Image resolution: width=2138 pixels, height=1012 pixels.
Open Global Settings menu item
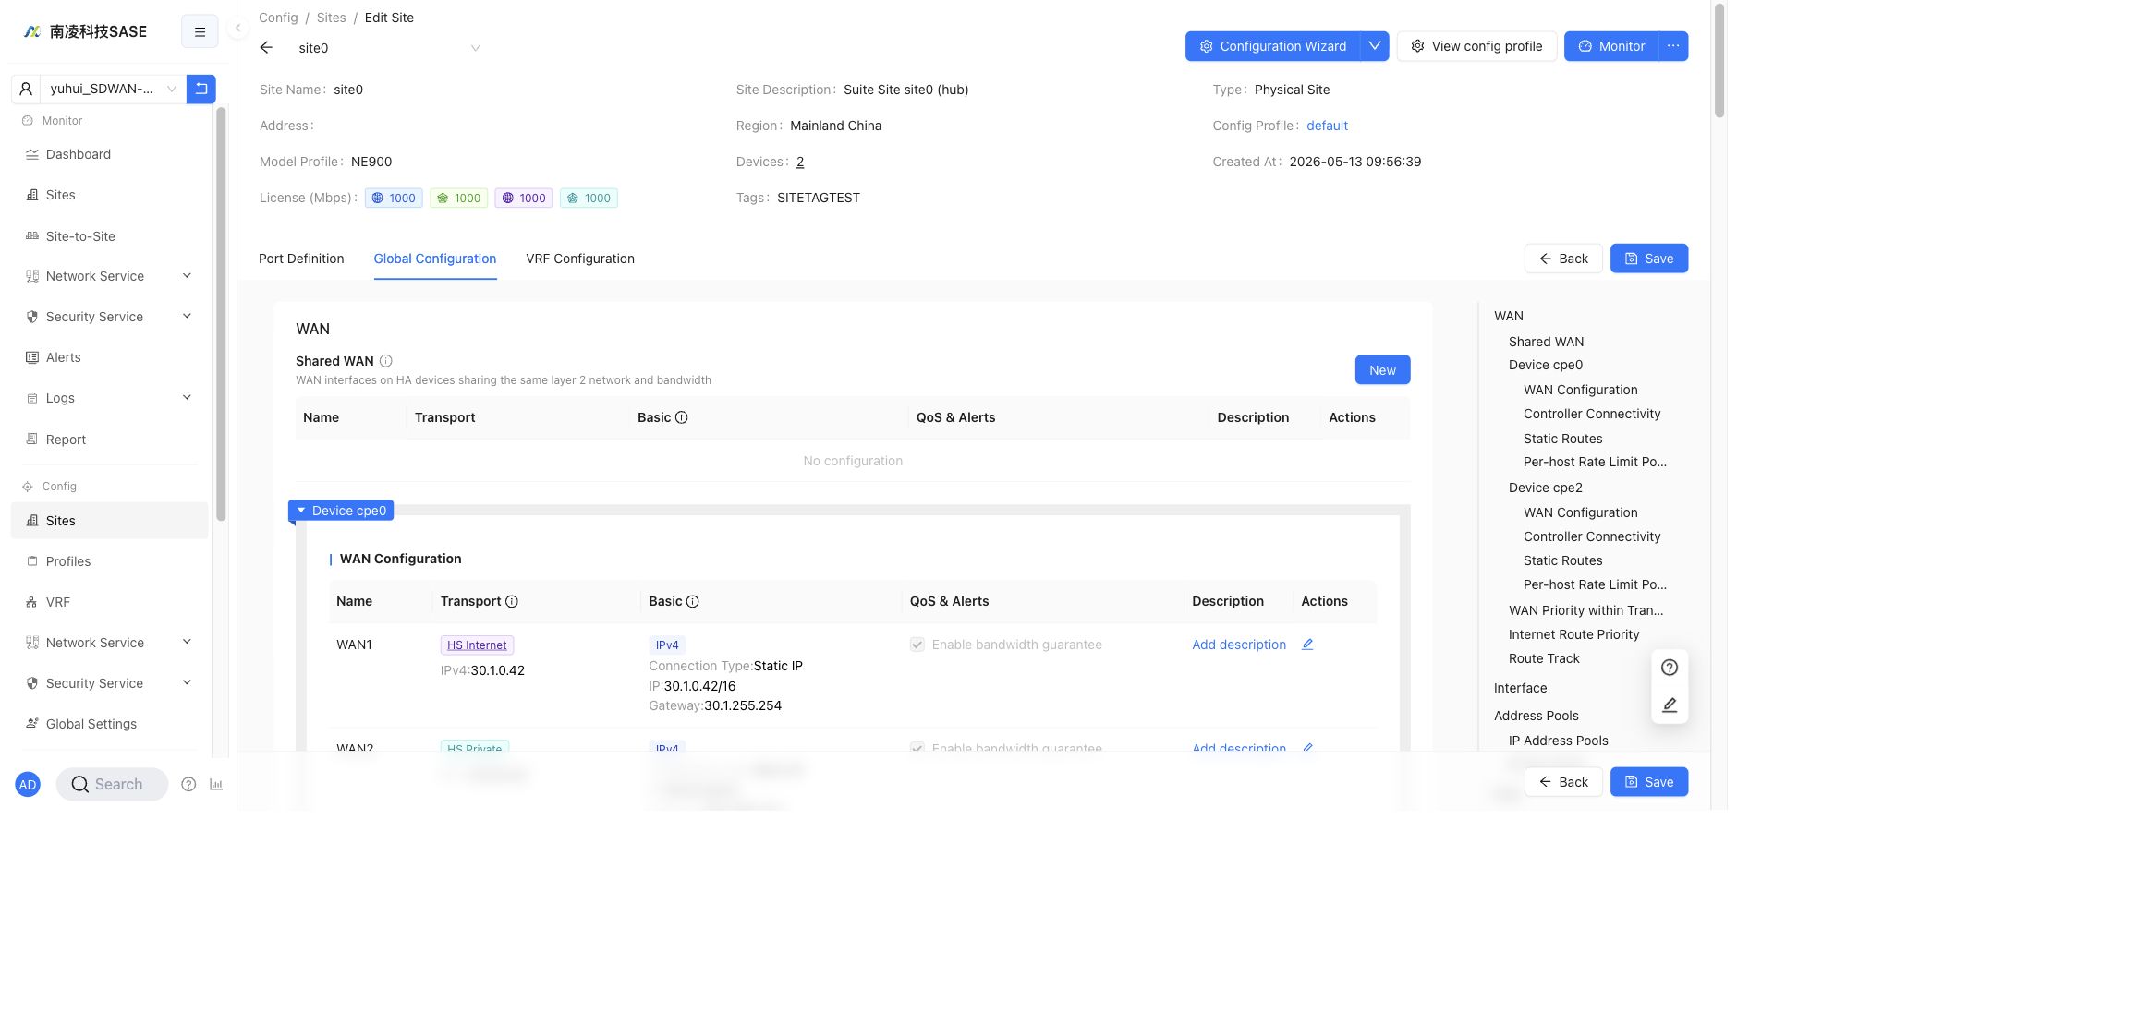[110, 724]
